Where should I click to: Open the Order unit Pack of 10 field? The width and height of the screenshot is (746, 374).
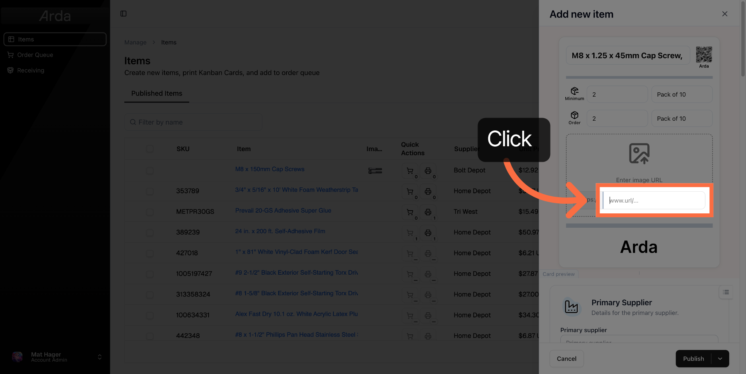click(682, 118)
